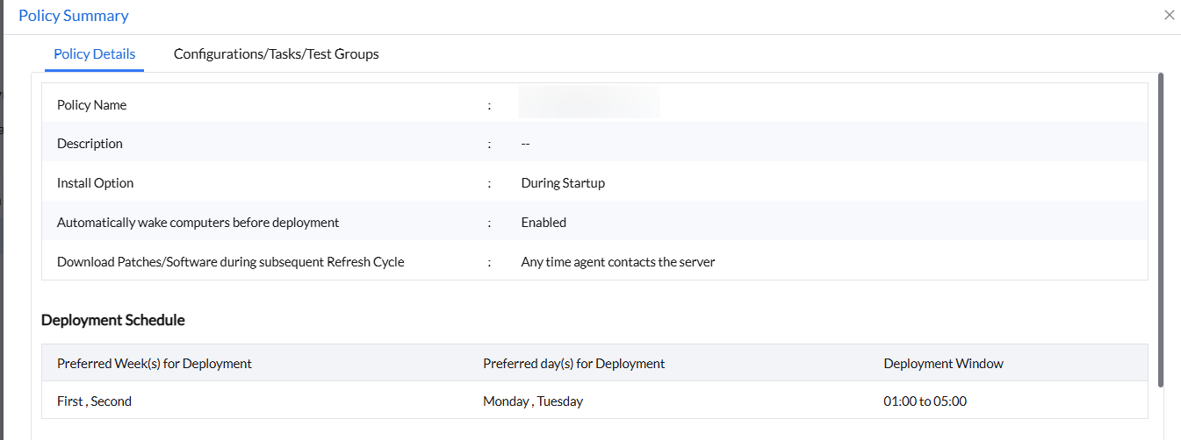
Task: Open the Configurations/Tasks/Test Groups tab
Action: coord(276,54)
